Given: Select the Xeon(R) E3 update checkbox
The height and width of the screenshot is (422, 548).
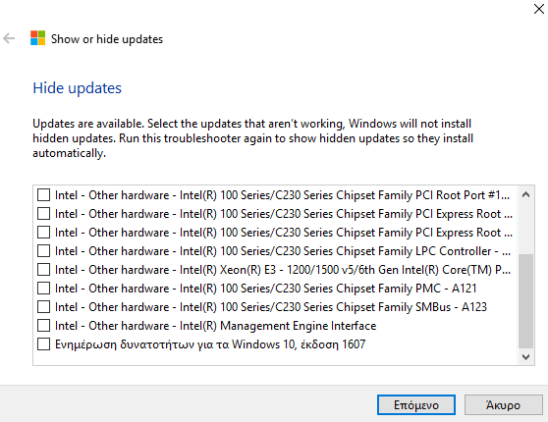Looking at the screenshot, I should [43, 270].
